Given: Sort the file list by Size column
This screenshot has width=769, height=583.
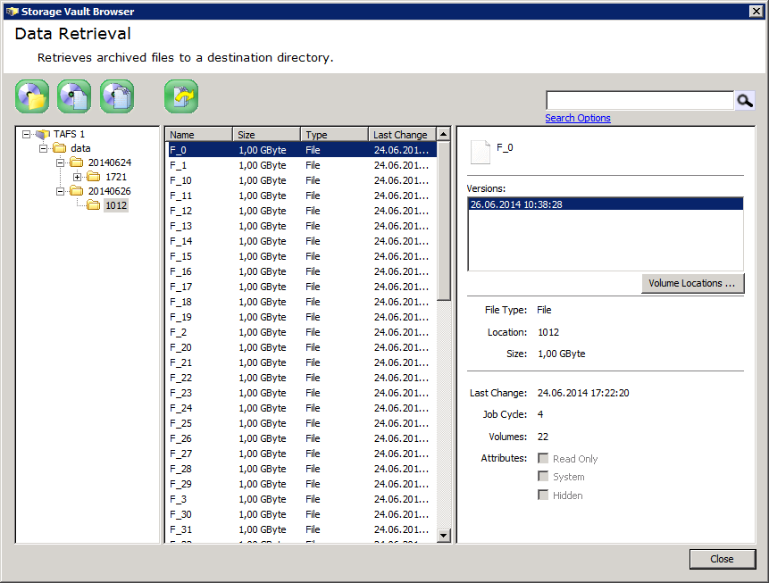Looking at the screenshot, I should tap(267, 134).
